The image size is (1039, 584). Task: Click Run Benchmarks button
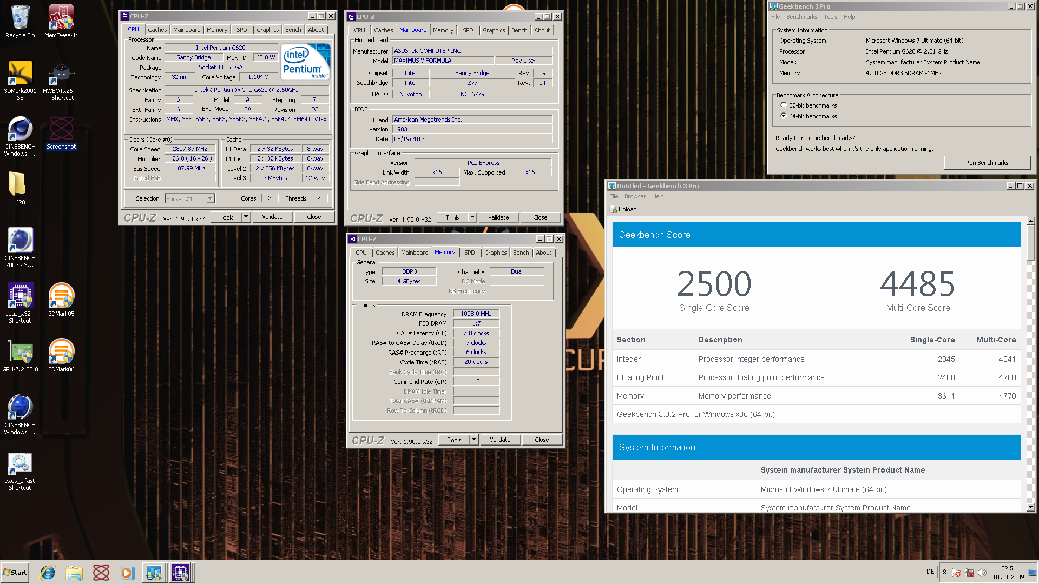pos(987,163)
